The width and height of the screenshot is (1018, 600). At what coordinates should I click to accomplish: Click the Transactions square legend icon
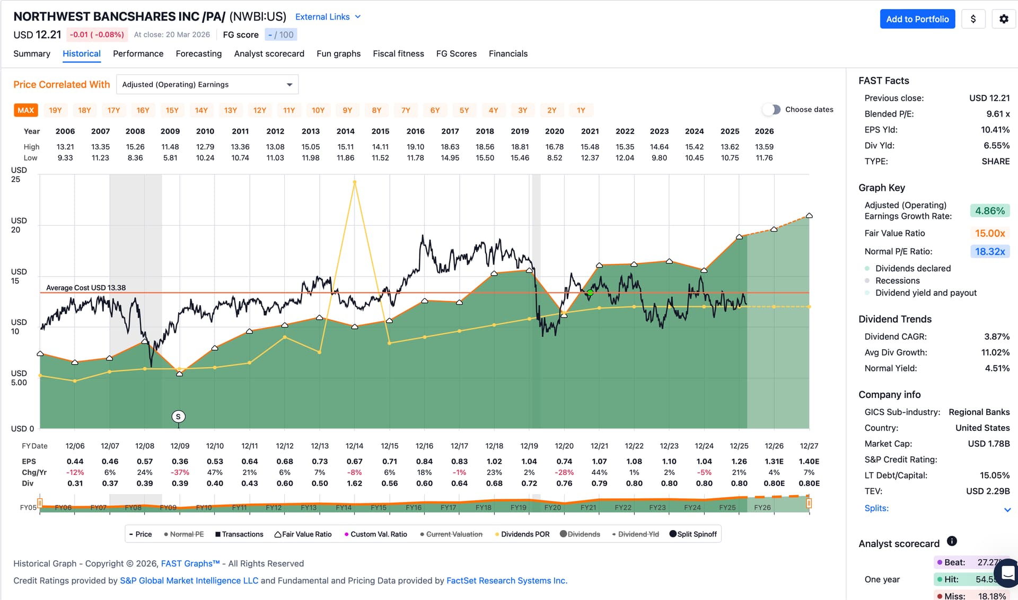pyautogui.click(x=217, y=534)
